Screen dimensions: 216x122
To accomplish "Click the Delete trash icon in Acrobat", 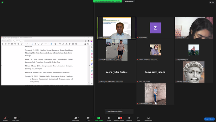I will [73, 44].
